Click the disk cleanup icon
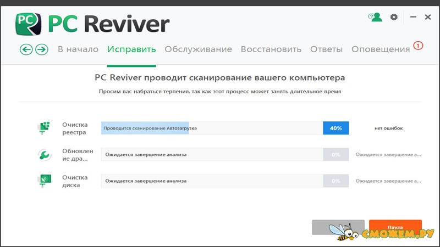 (x=44, y=181)
